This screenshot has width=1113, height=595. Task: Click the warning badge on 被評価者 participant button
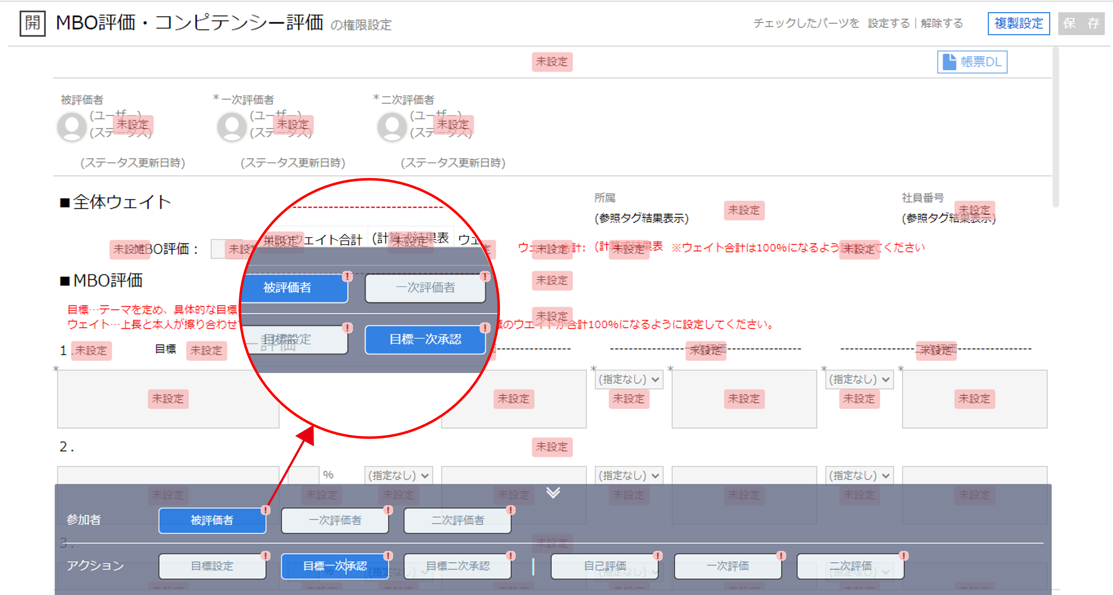[x=265, y=510]
